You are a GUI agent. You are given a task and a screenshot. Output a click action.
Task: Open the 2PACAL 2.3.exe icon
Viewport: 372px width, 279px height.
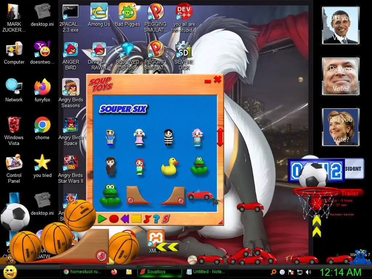pos(70,18)
